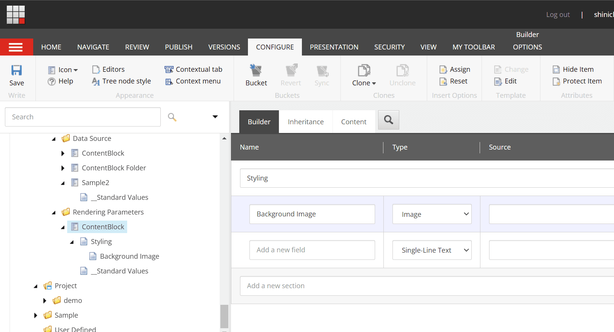
Task: Open the Clone dropdown
Action: tap(364, 83)
